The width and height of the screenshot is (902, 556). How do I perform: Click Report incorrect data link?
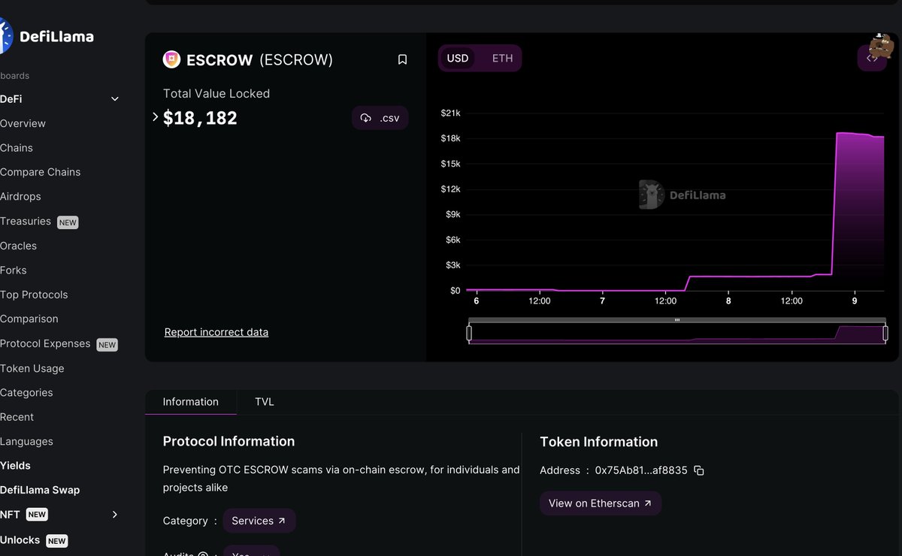pyautogui.click(x=216, y=332)
